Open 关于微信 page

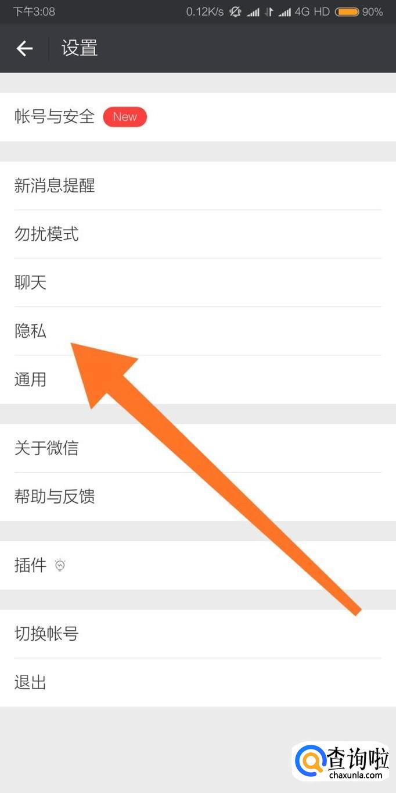198,448
